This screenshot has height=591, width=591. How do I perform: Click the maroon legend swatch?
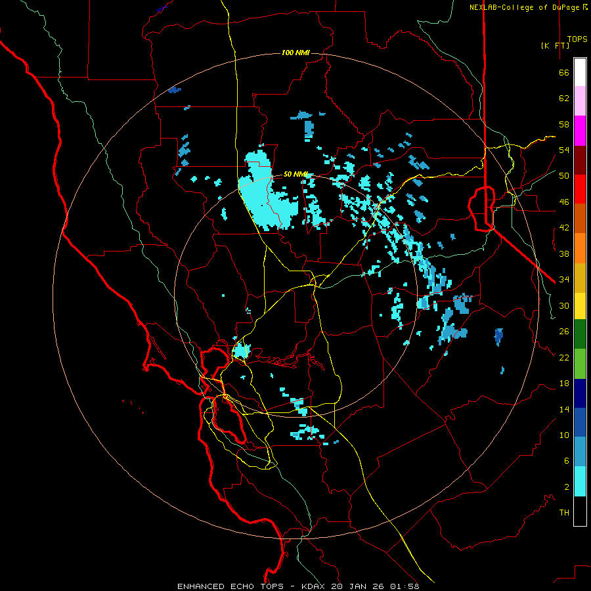[x=580, y=160]
